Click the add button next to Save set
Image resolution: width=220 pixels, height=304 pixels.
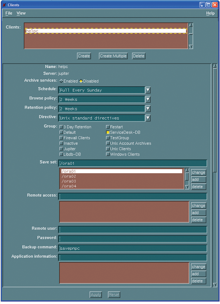[198, 180]
